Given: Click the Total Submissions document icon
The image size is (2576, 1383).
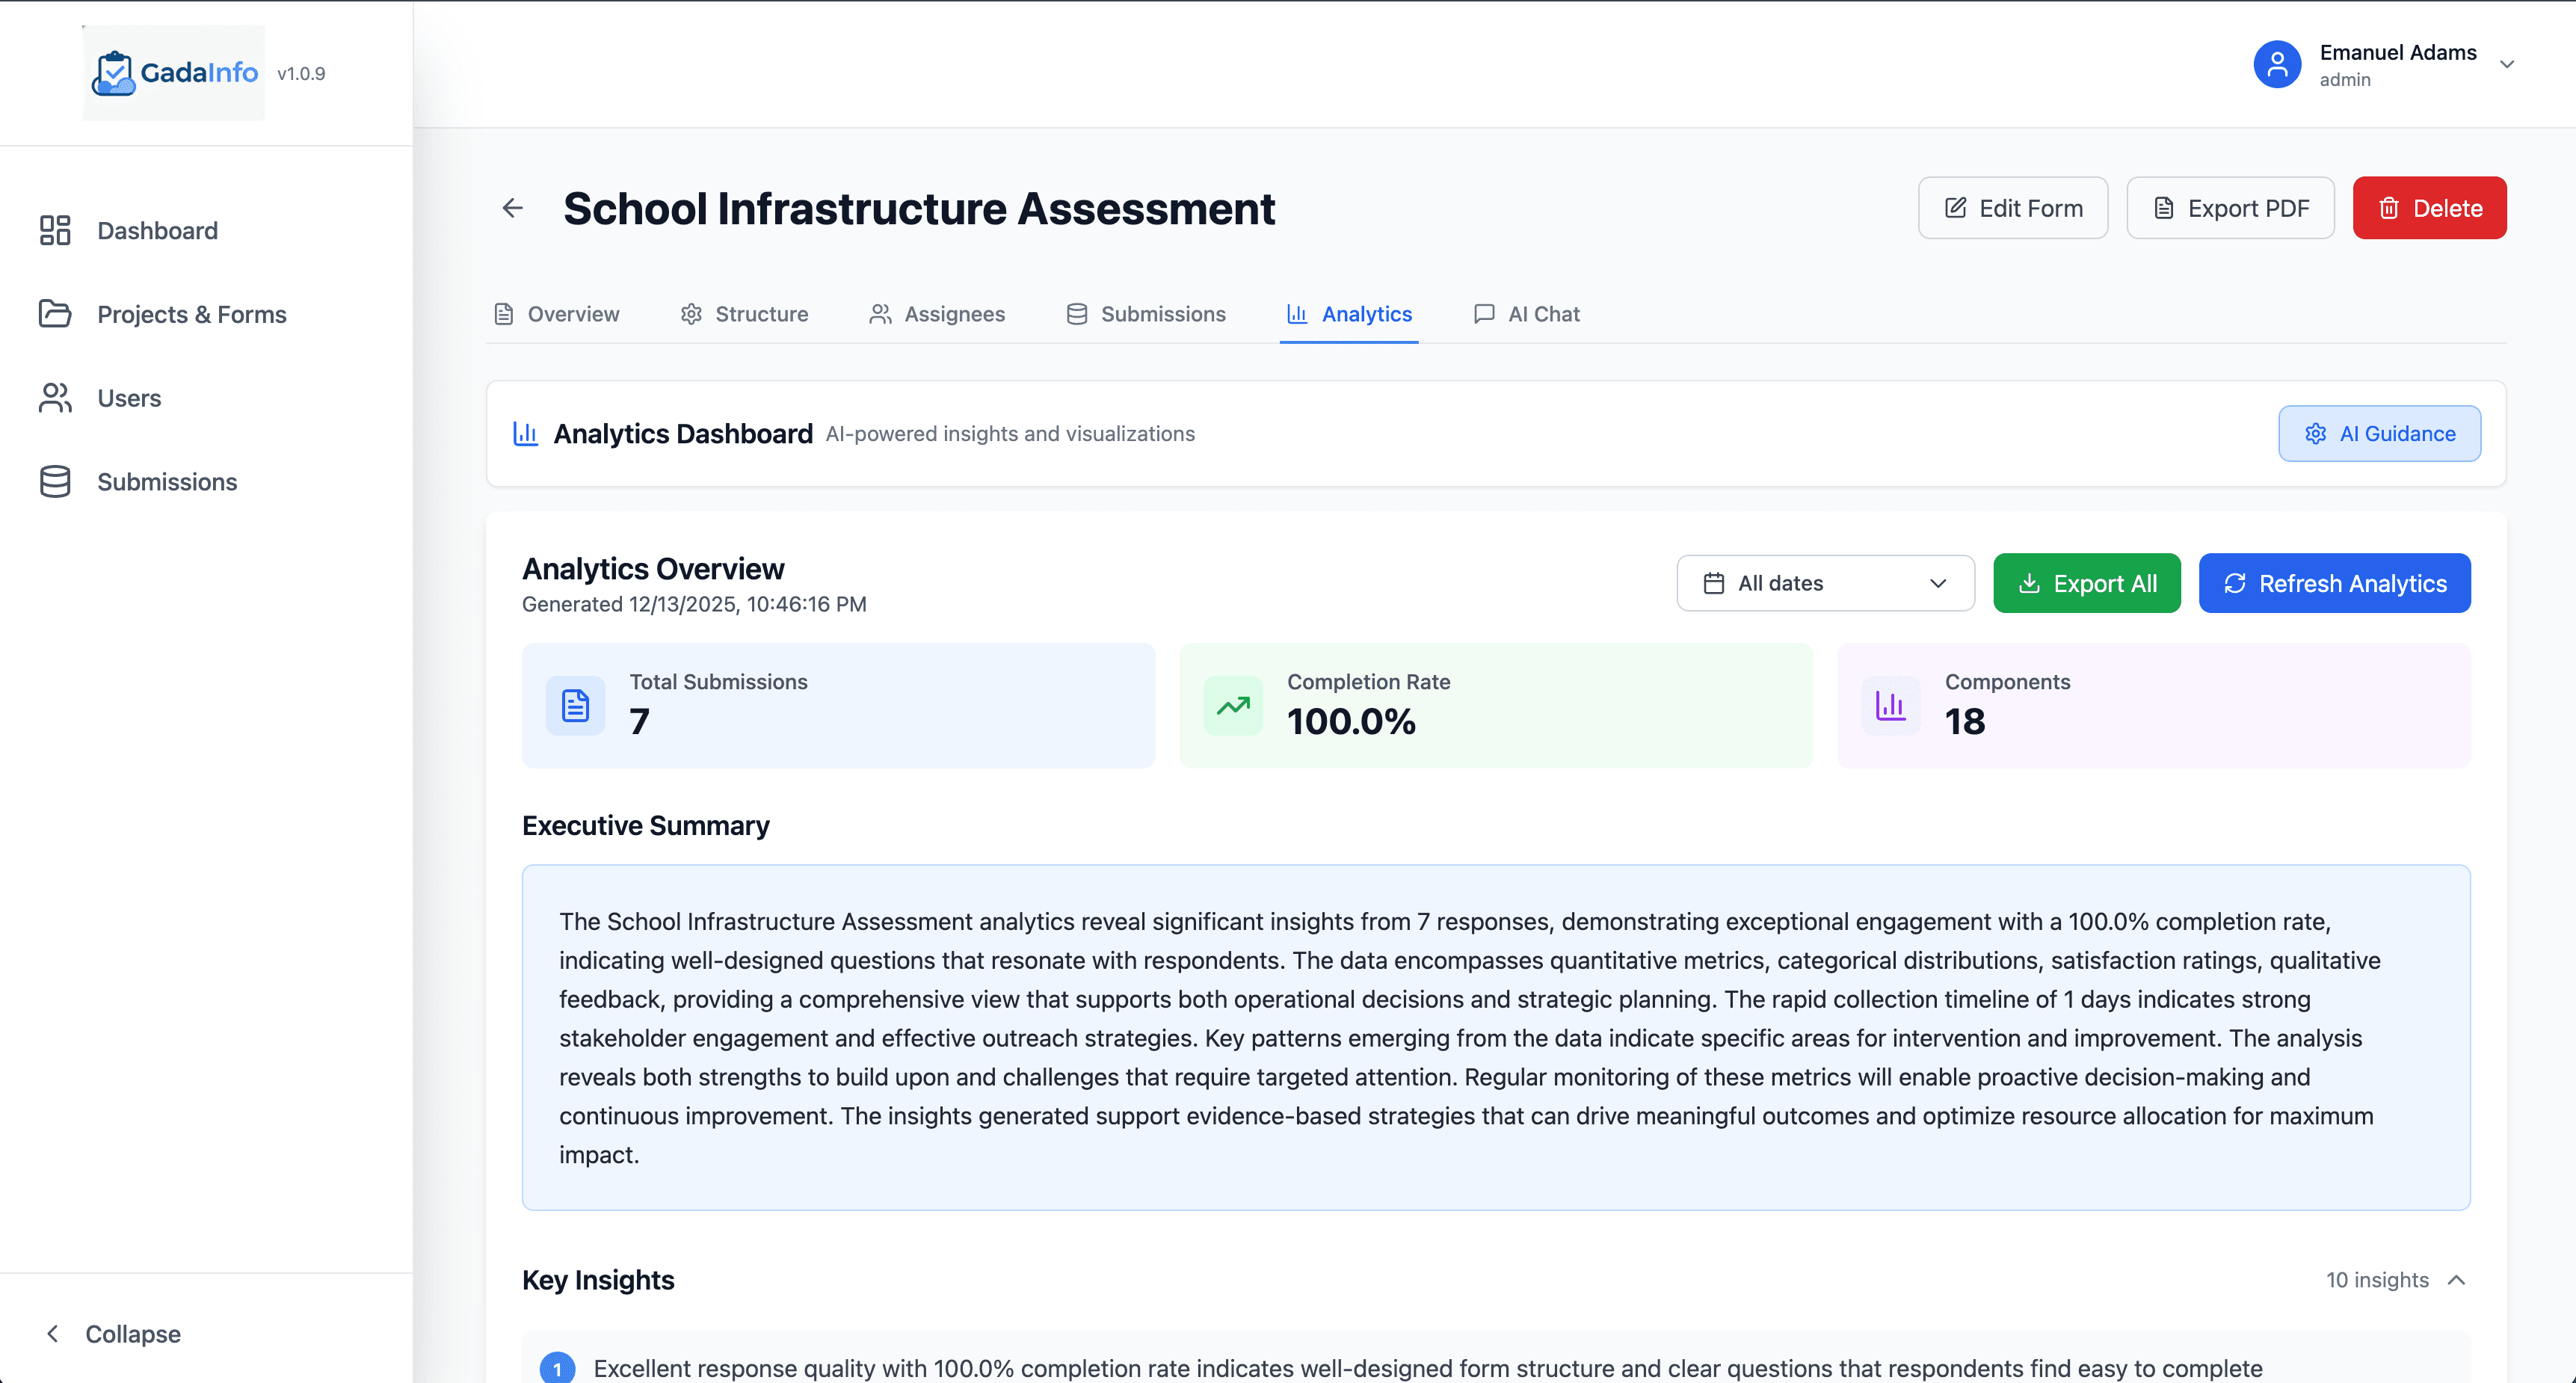Looking at the screenshot, I should click(575, 705).
